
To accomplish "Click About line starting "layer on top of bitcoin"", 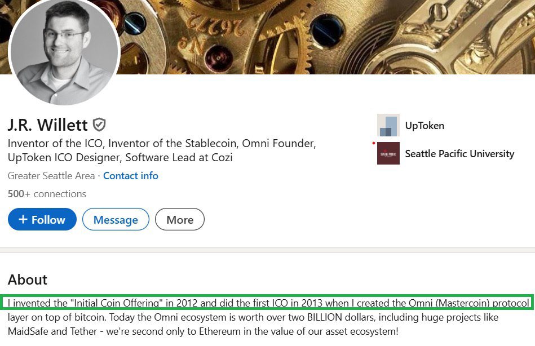I will click(x=253, y=317).
